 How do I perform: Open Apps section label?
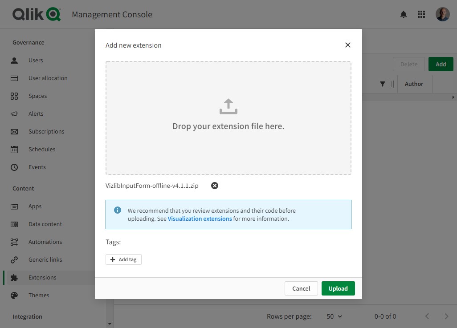[x=35, y=206]
